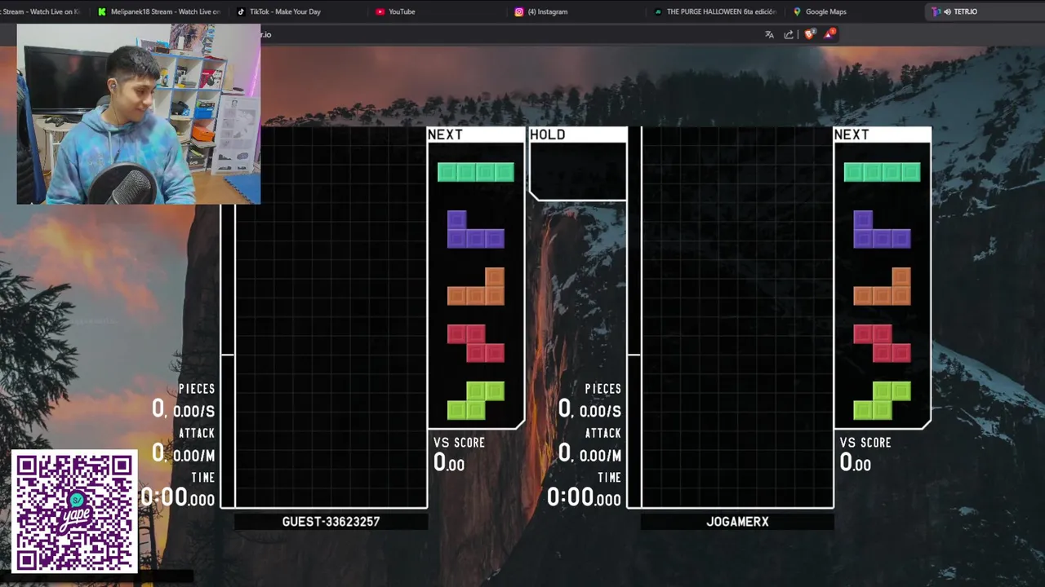This screenshot has width=1045, height=587.
Task: Click the Yape QR code overlay
Action: (73, 511)
